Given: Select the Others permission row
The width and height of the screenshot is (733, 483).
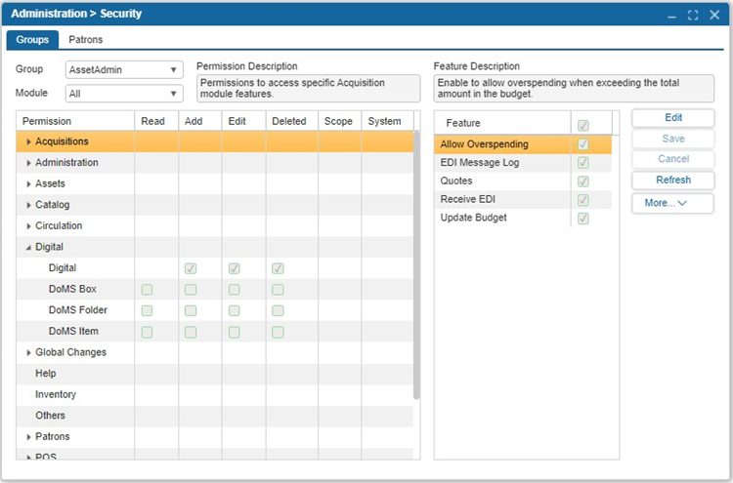Looking at the screenshot, I should point(215,416).
